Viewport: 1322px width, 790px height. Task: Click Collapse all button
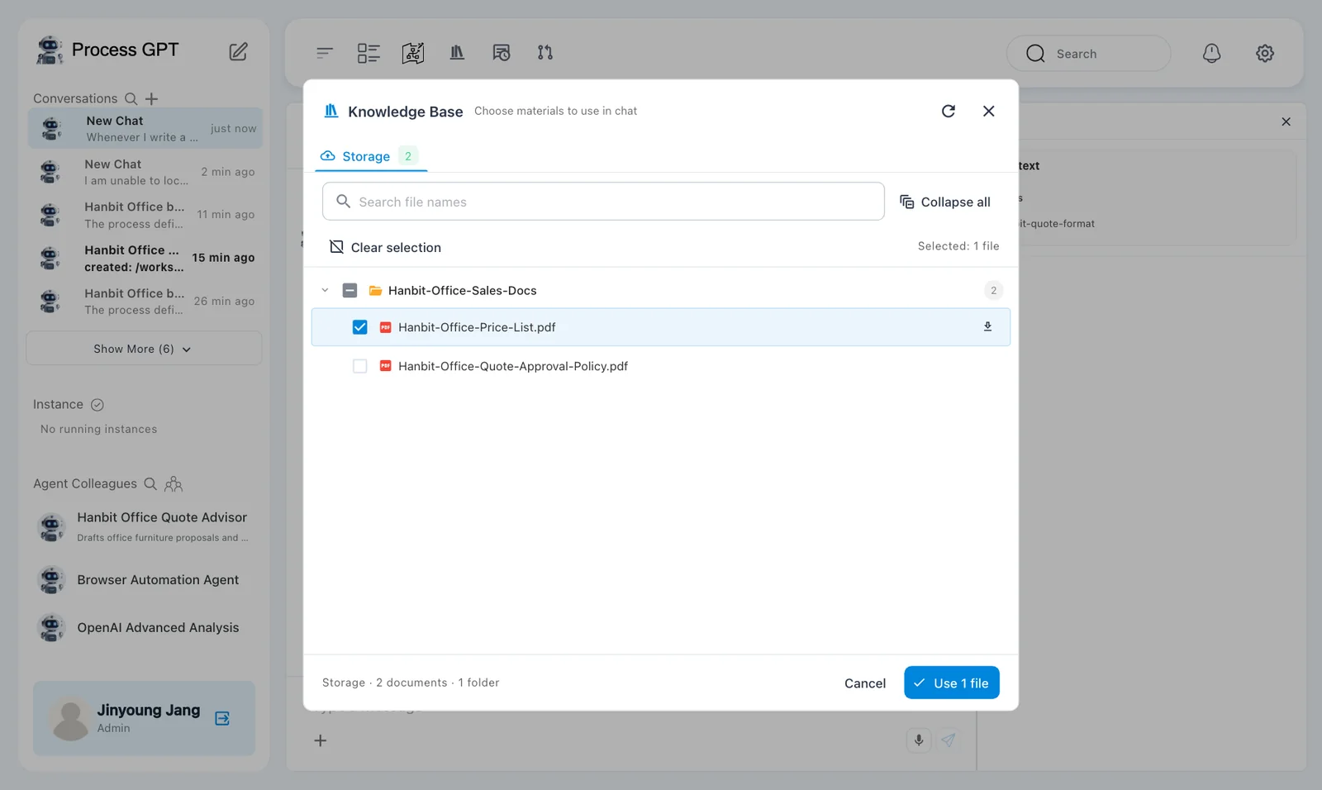pos(945,202)
